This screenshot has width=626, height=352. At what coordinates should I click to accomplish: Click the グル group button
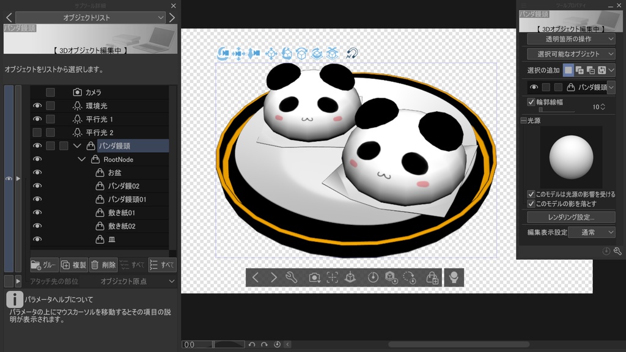[x=44, y=265]
